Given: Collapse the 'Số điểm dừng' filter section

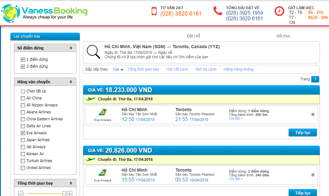Looking at the screenshot, I should (x=71, y=48).
